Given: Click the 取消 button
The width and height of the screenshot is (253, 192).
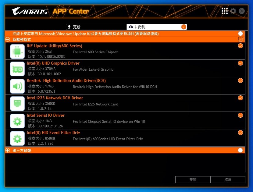Looking at the screenshot, I should [228, 180].
